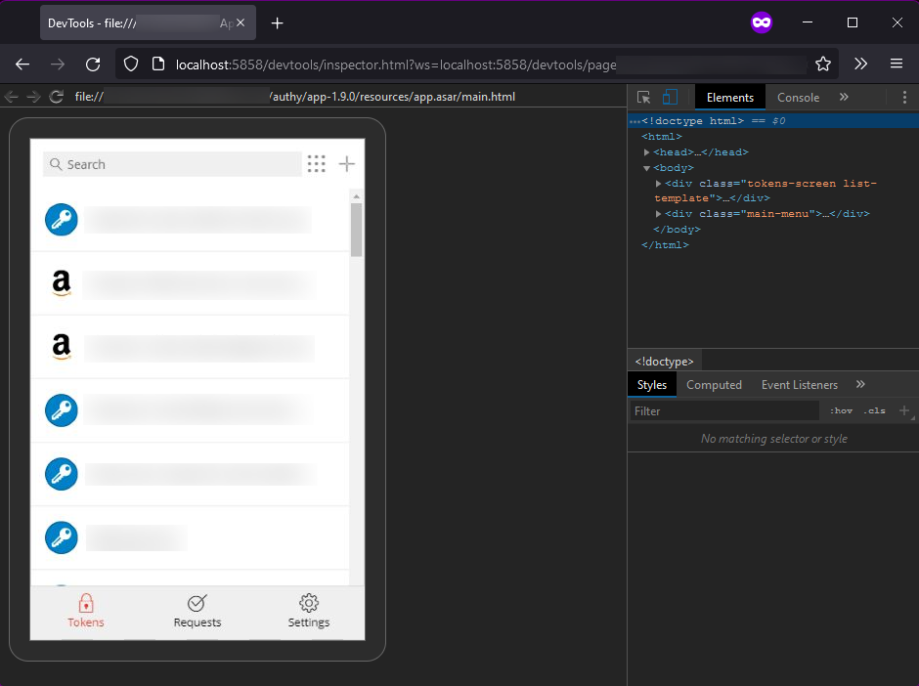
Task: Expand the main-menu div node
Action: [659, 214]
